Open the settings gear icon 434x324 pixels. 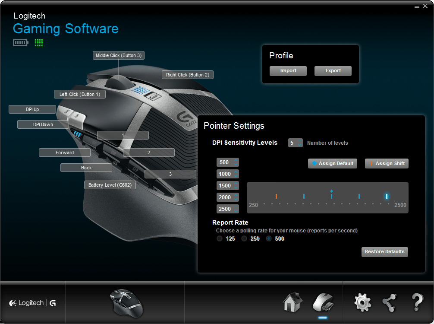pyautogui.click(x=362, y=303)
